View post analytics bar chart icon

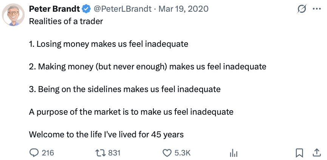pos(234,153)
